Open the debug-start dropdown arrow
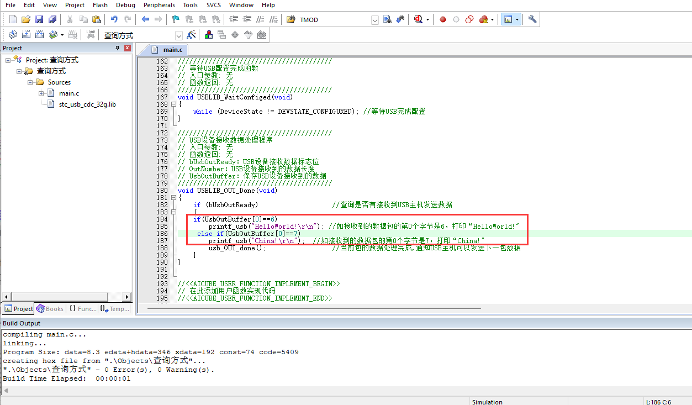The width and height of the screenshot is (692, 405). point(427,20)
